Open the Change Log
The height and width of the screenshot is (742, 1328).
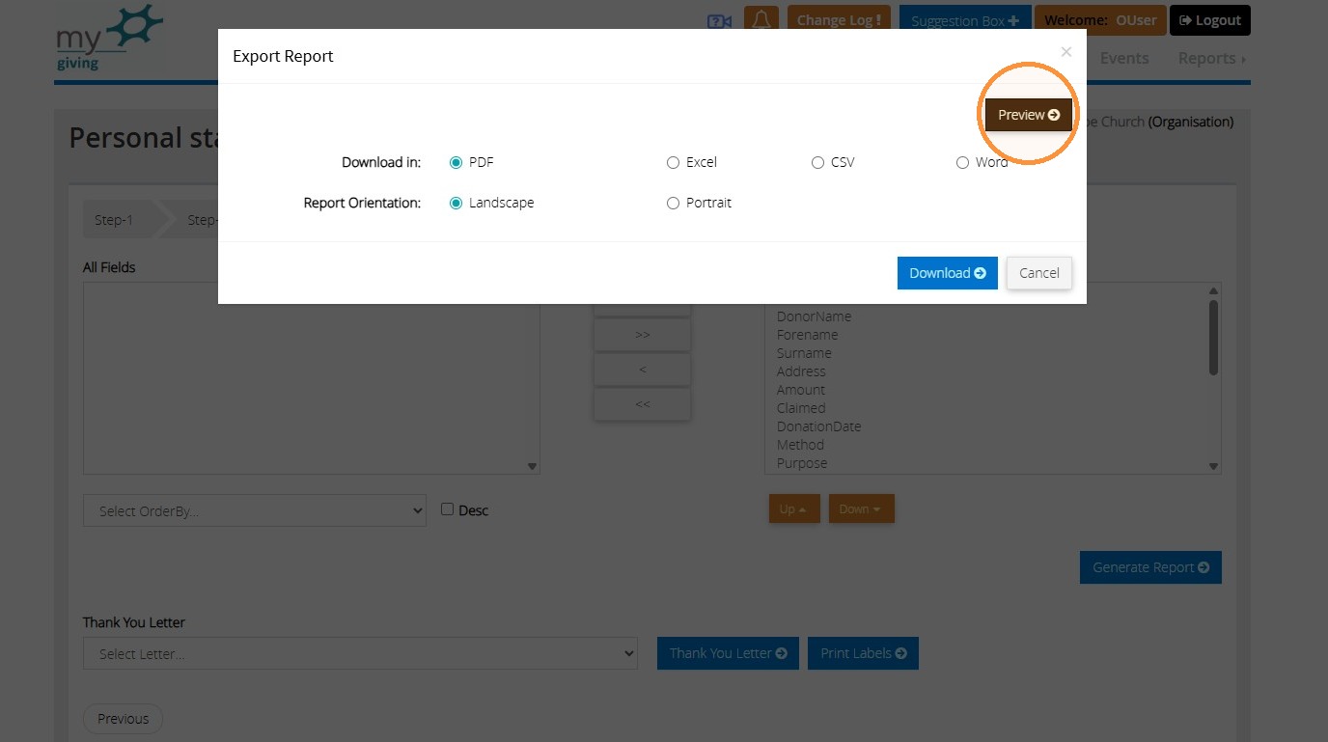click(839, 20)
